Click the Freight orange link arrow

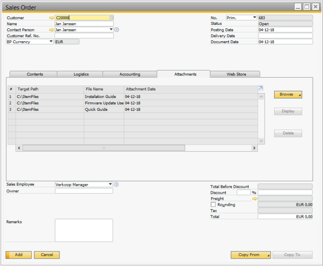pos(255,199)
